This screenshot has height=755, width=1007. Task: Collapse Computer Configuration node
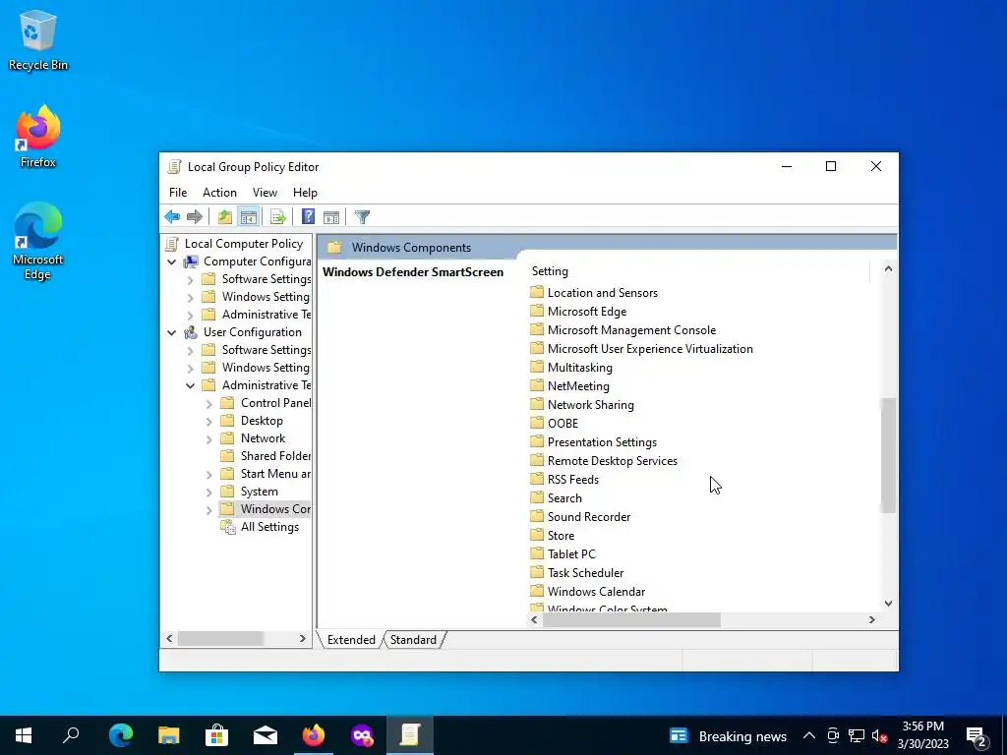tap(171, 261)
